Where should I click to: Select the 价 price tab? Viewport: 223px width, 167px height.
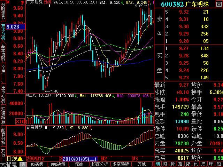pyautogui.click(x=173, y=164)
